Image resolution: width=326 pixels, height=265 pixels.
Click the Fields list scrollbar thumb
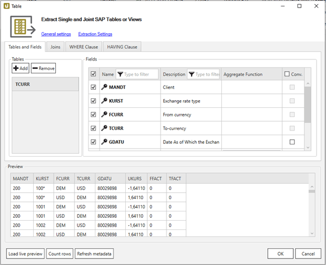308,105
